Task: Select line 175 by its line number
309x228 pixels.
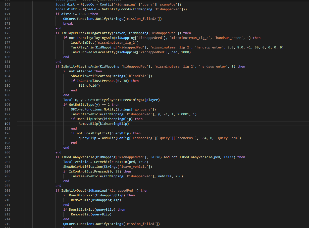Action: coord(8,33)
